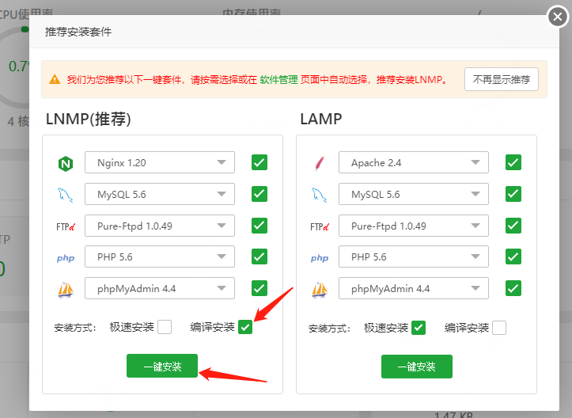Click 不再显示推荐 button
572x418 pixels.
(x=502, y=79)
